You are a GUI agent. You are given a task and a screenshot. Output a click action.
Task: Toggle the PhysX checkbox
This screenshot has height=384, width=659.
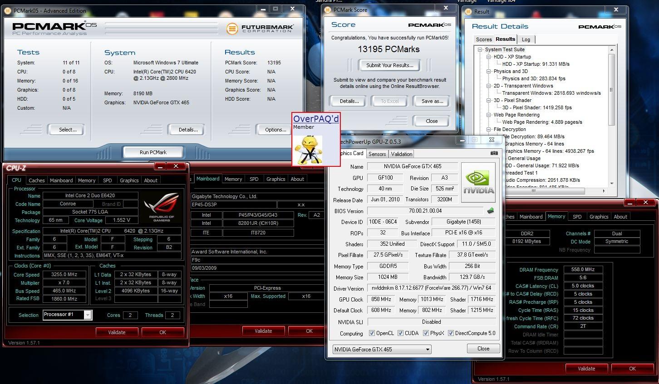point(426,333)
